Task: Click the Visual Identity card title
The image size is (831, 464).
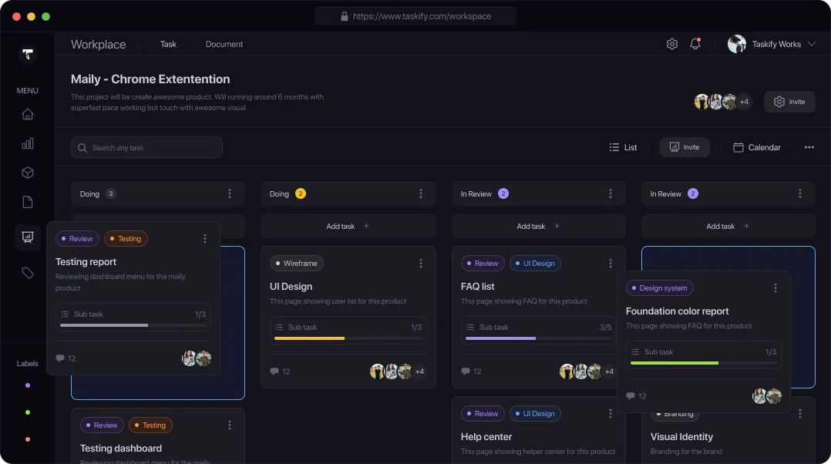Action: coord(681,437)
